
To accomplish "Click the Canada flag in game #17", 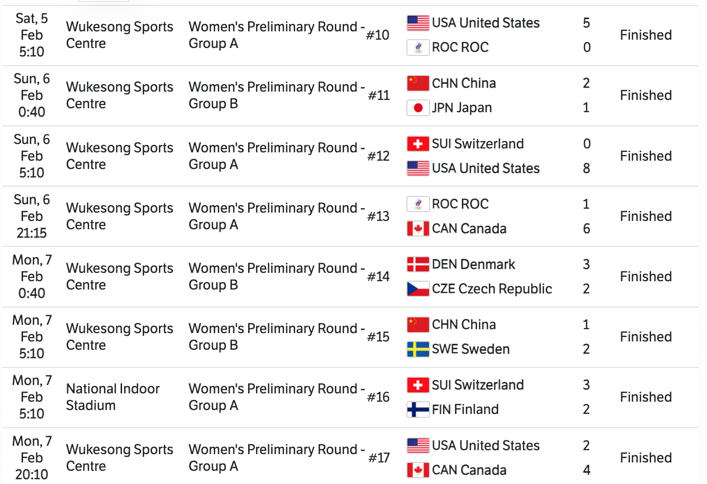I will (418, 470).
